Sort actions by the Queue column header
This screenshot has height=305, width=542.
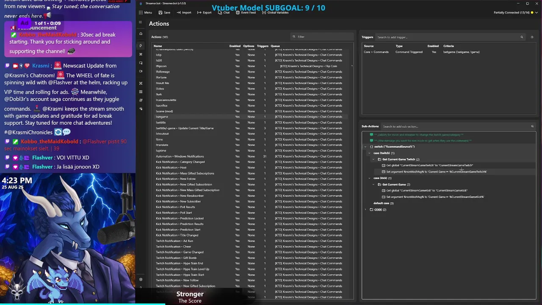coord(275,46)
